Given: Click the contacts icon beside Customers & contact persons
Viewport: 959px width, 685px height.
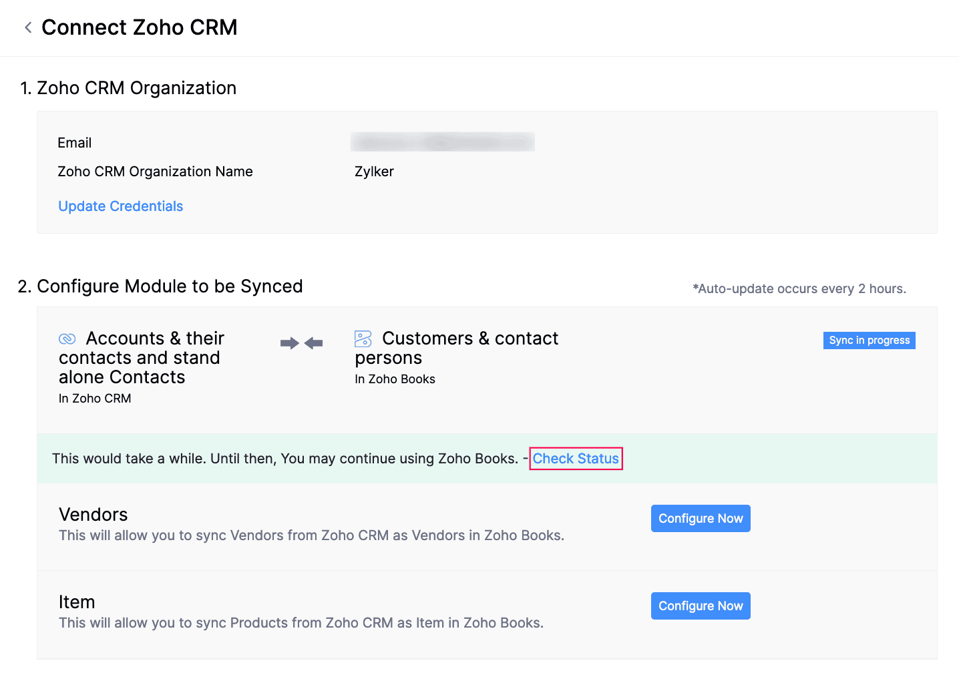Looking at the screenshot, I should pos(363,338).
